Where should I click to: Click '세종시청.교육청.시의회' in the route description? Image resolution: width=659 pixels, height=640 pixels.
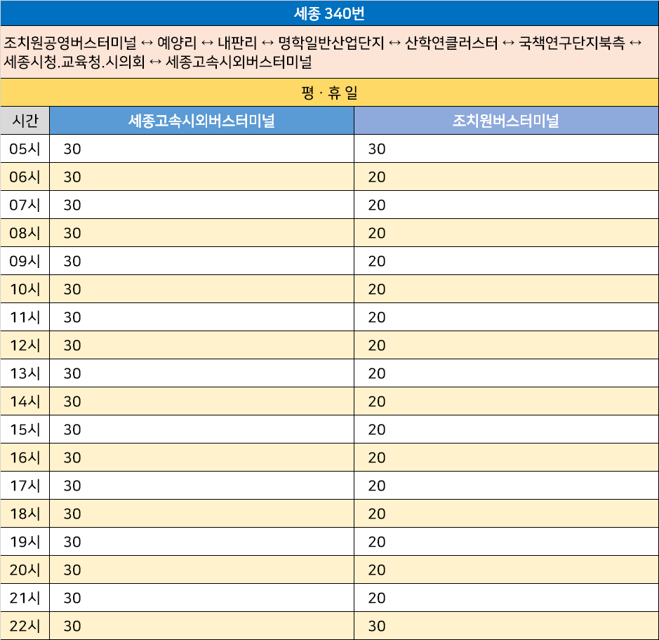tap(74, 62)
